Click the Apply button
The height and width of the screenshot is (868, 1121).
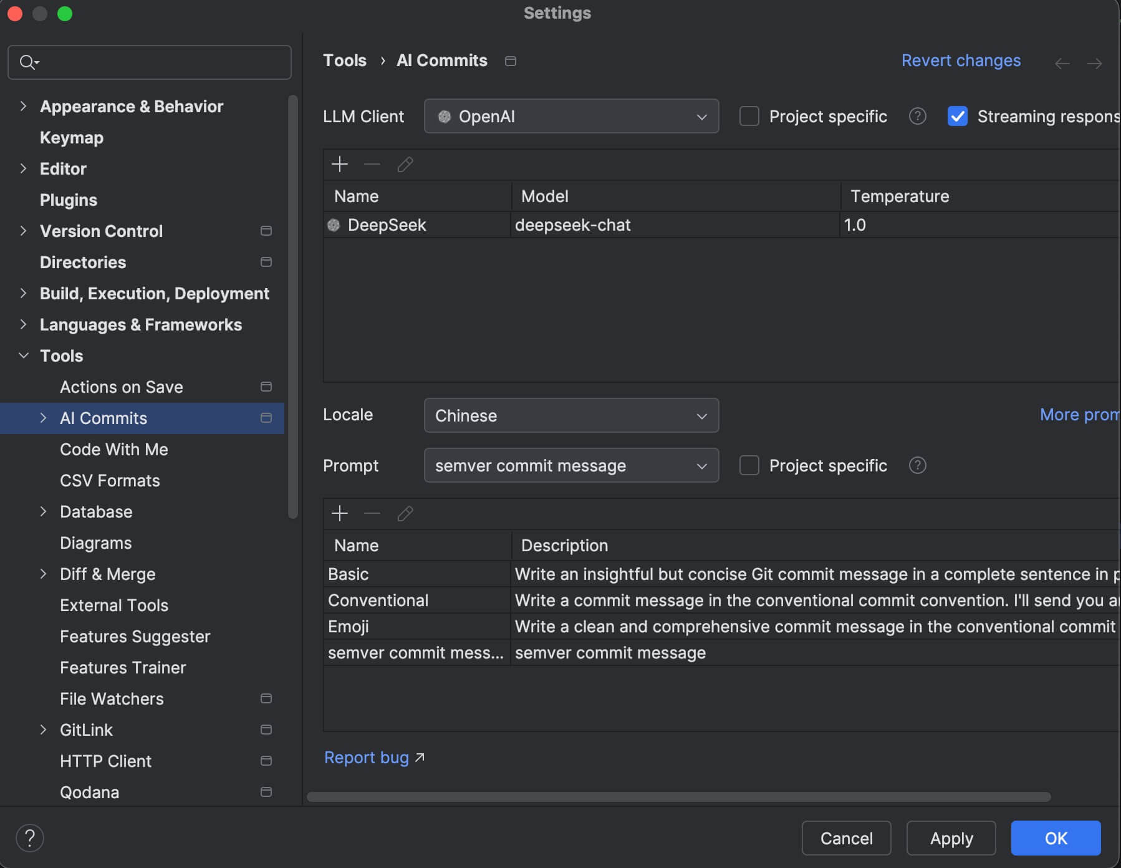[951, 838]
